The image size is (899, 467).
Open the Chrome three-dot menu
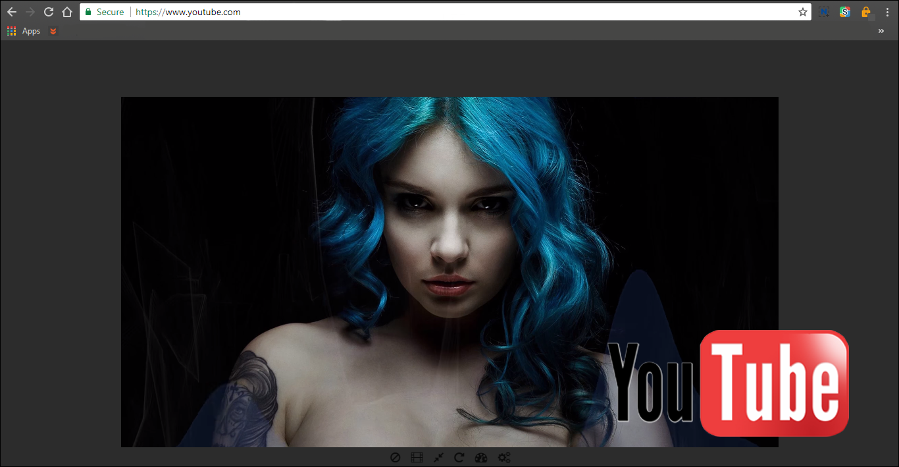coord(886,12)
